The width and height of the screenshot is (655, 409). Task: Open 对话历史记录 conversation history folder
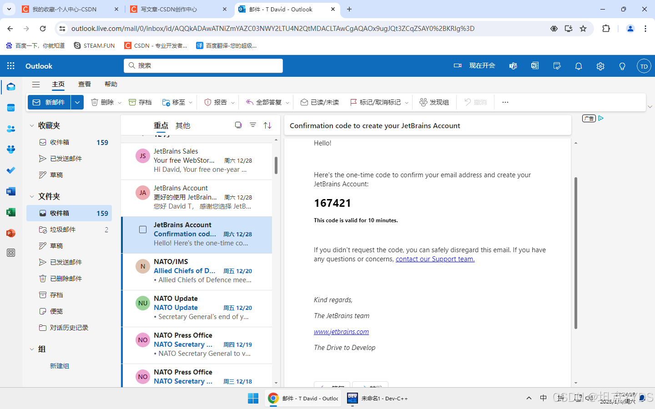coord(69,328)
